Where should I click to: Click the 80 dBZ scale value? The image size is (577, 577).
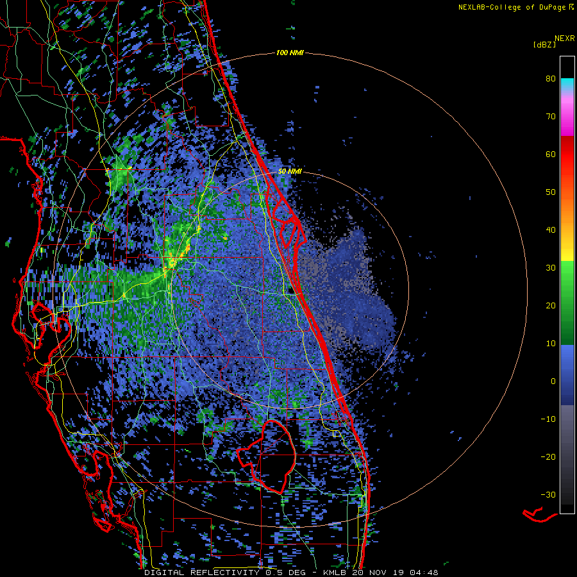(551, 78)
